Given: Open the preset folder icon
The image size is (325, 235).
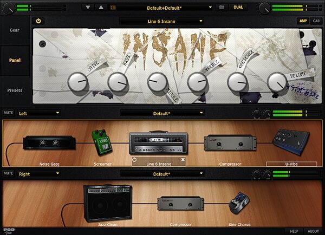Looking at the screenshot, I should coord(222,8).
